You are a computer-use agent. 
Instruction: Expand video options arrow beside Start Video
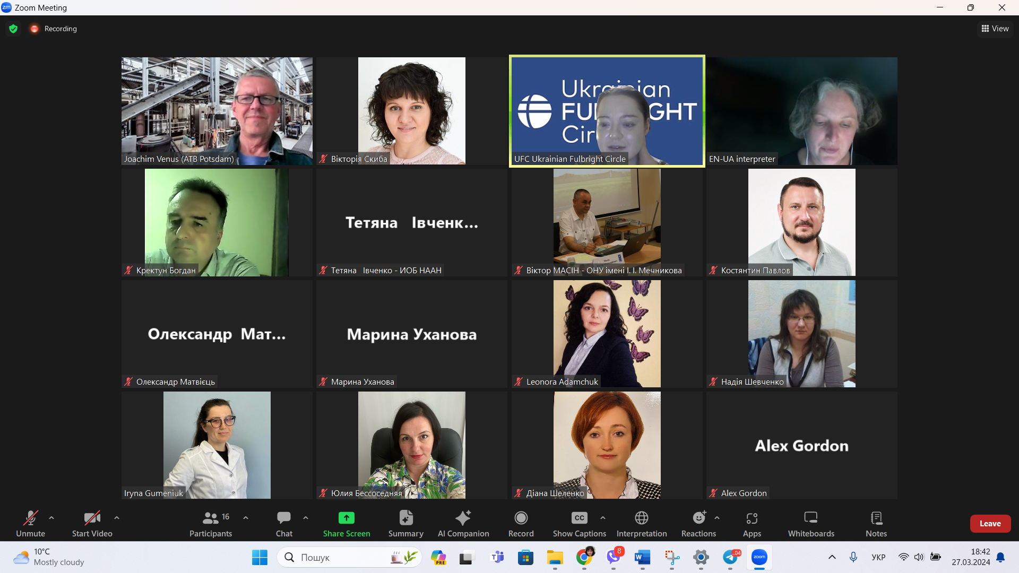tap(117, 518)
